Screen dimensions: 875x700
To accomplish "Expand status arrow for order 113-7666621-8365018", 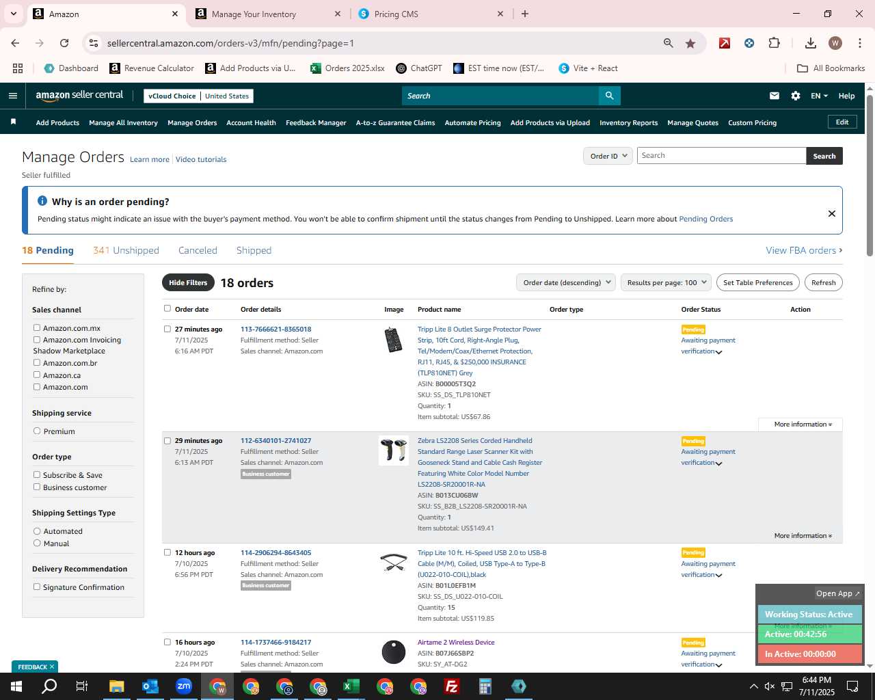I will (718, 352).
